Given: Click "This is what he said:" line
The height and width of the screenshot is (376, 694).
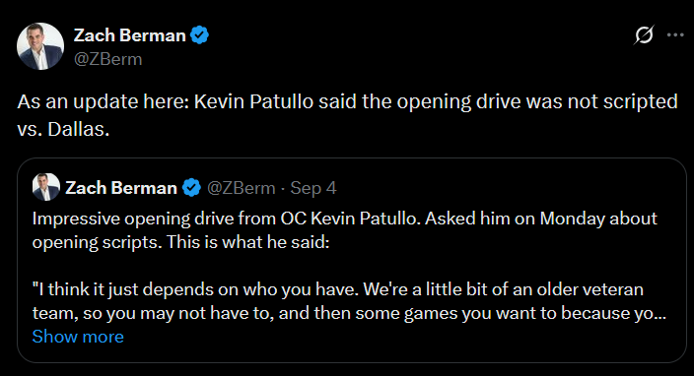Looking at the screenshot, I should tap(247, 242).
